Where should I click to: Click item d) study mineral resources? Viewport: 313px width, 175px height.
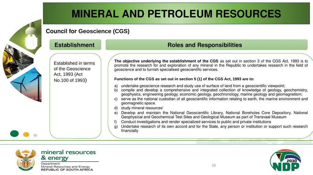point(139,108)
